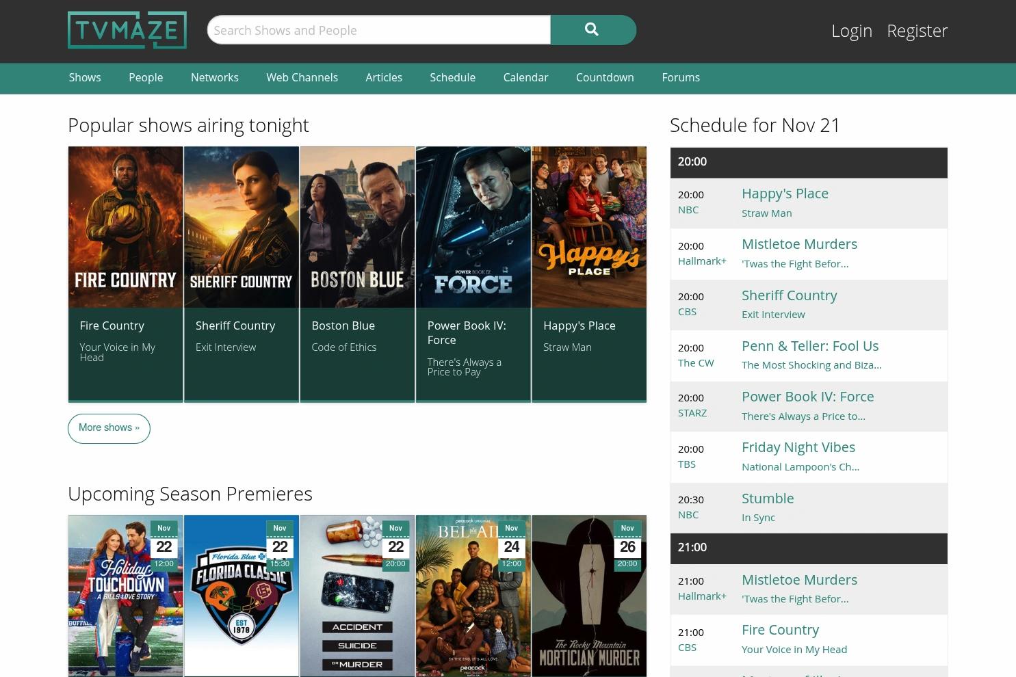This screenshot has height=677, width=1016.
Task: Open the Login page
Action: tap(852, 31)
